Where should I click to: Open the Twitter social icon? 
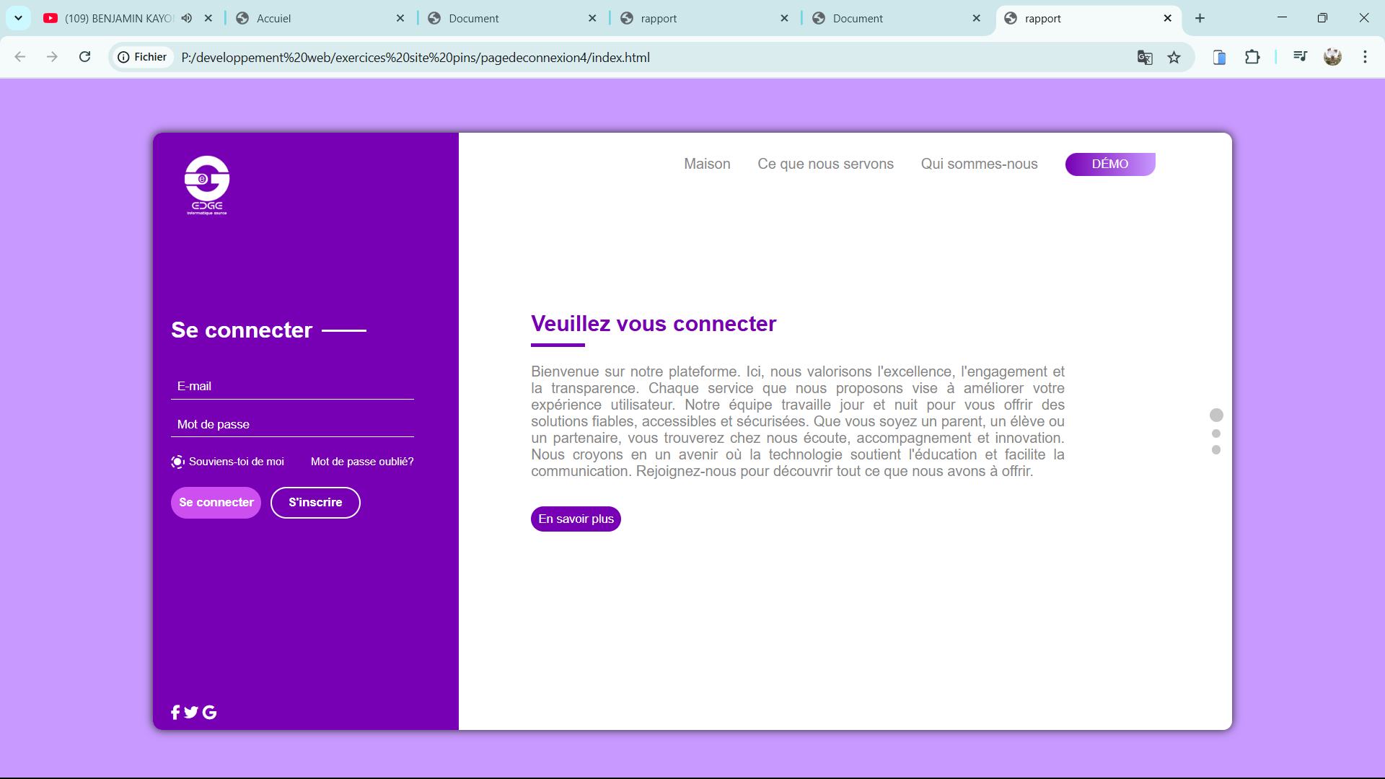tap(191, 713)
